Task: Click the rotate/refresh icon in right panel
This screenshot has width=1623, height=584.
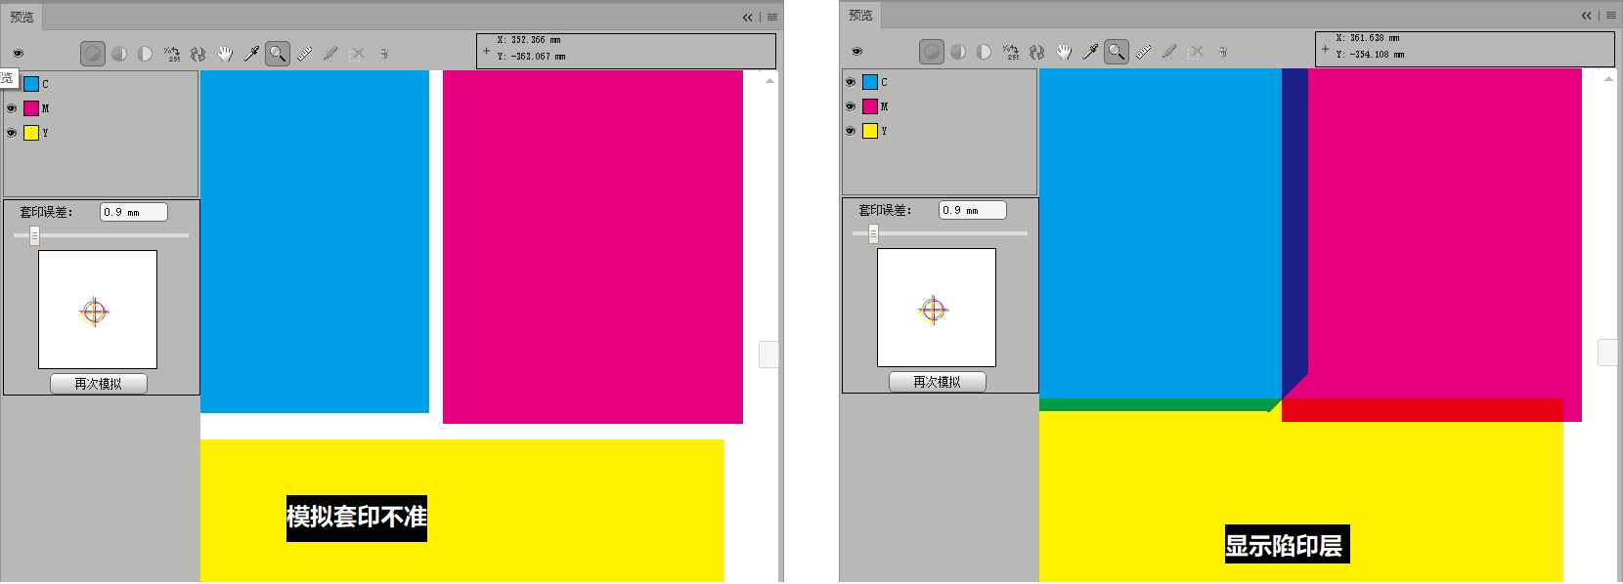Action: click(x=1037, y=52)
